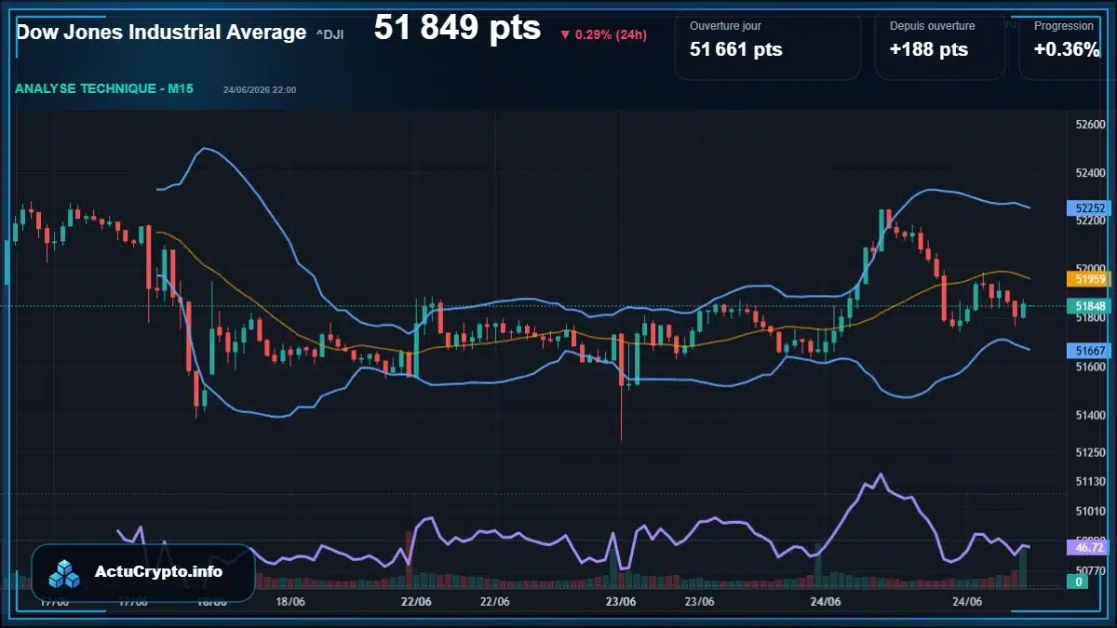Click the Depuis ouverture label
1117x628 pixels.
(x=932, y=26)
